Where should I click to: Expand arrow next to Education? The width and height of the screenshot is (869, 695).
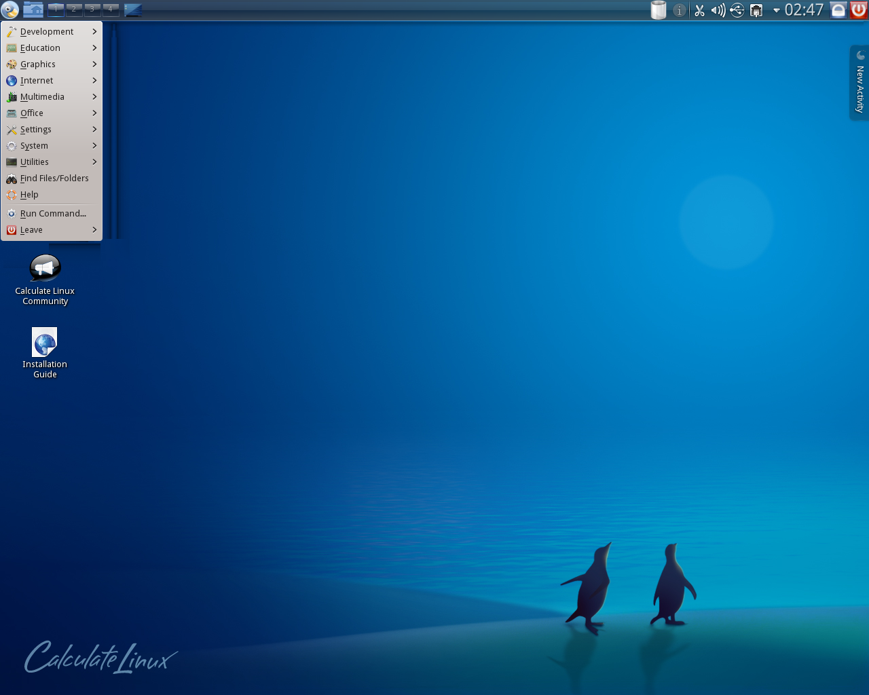(94, 48)
